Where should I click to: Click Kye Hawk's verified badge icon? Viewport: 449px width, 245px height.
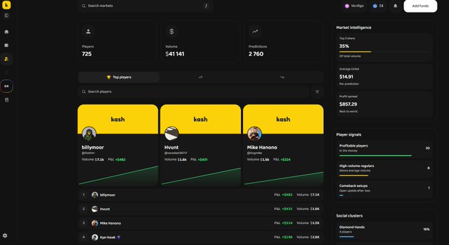(x=119, y=237)
